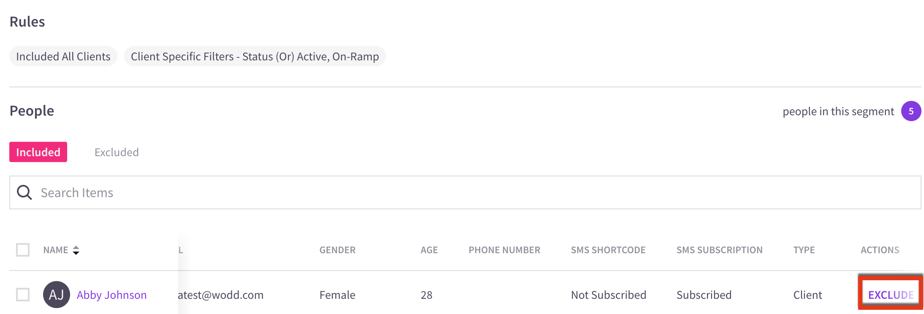Click the Client Specific Filters rule chip

click(255, 56)
